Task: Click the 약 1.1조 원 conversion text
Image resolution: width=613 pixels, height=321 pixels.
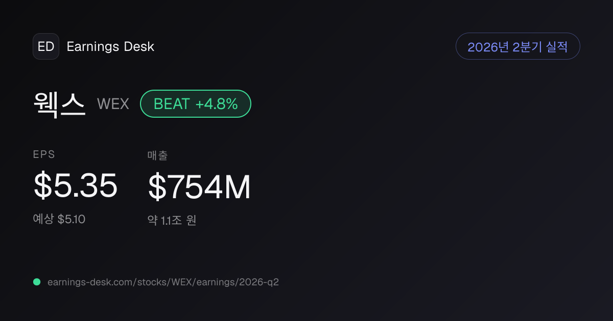Action: point(172,221)
